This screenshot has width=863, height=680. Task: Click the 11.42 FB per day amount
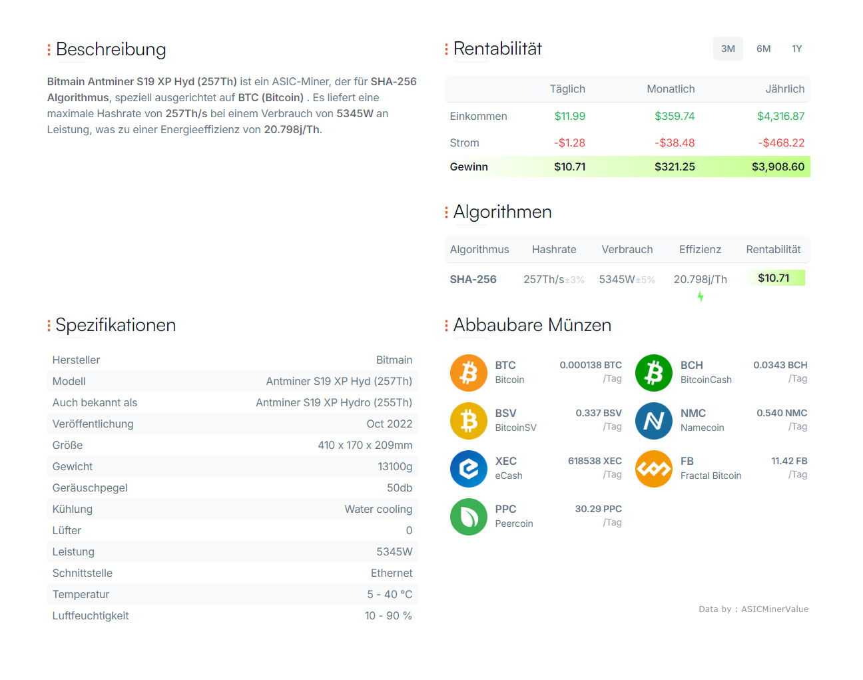tap(789, 461)
